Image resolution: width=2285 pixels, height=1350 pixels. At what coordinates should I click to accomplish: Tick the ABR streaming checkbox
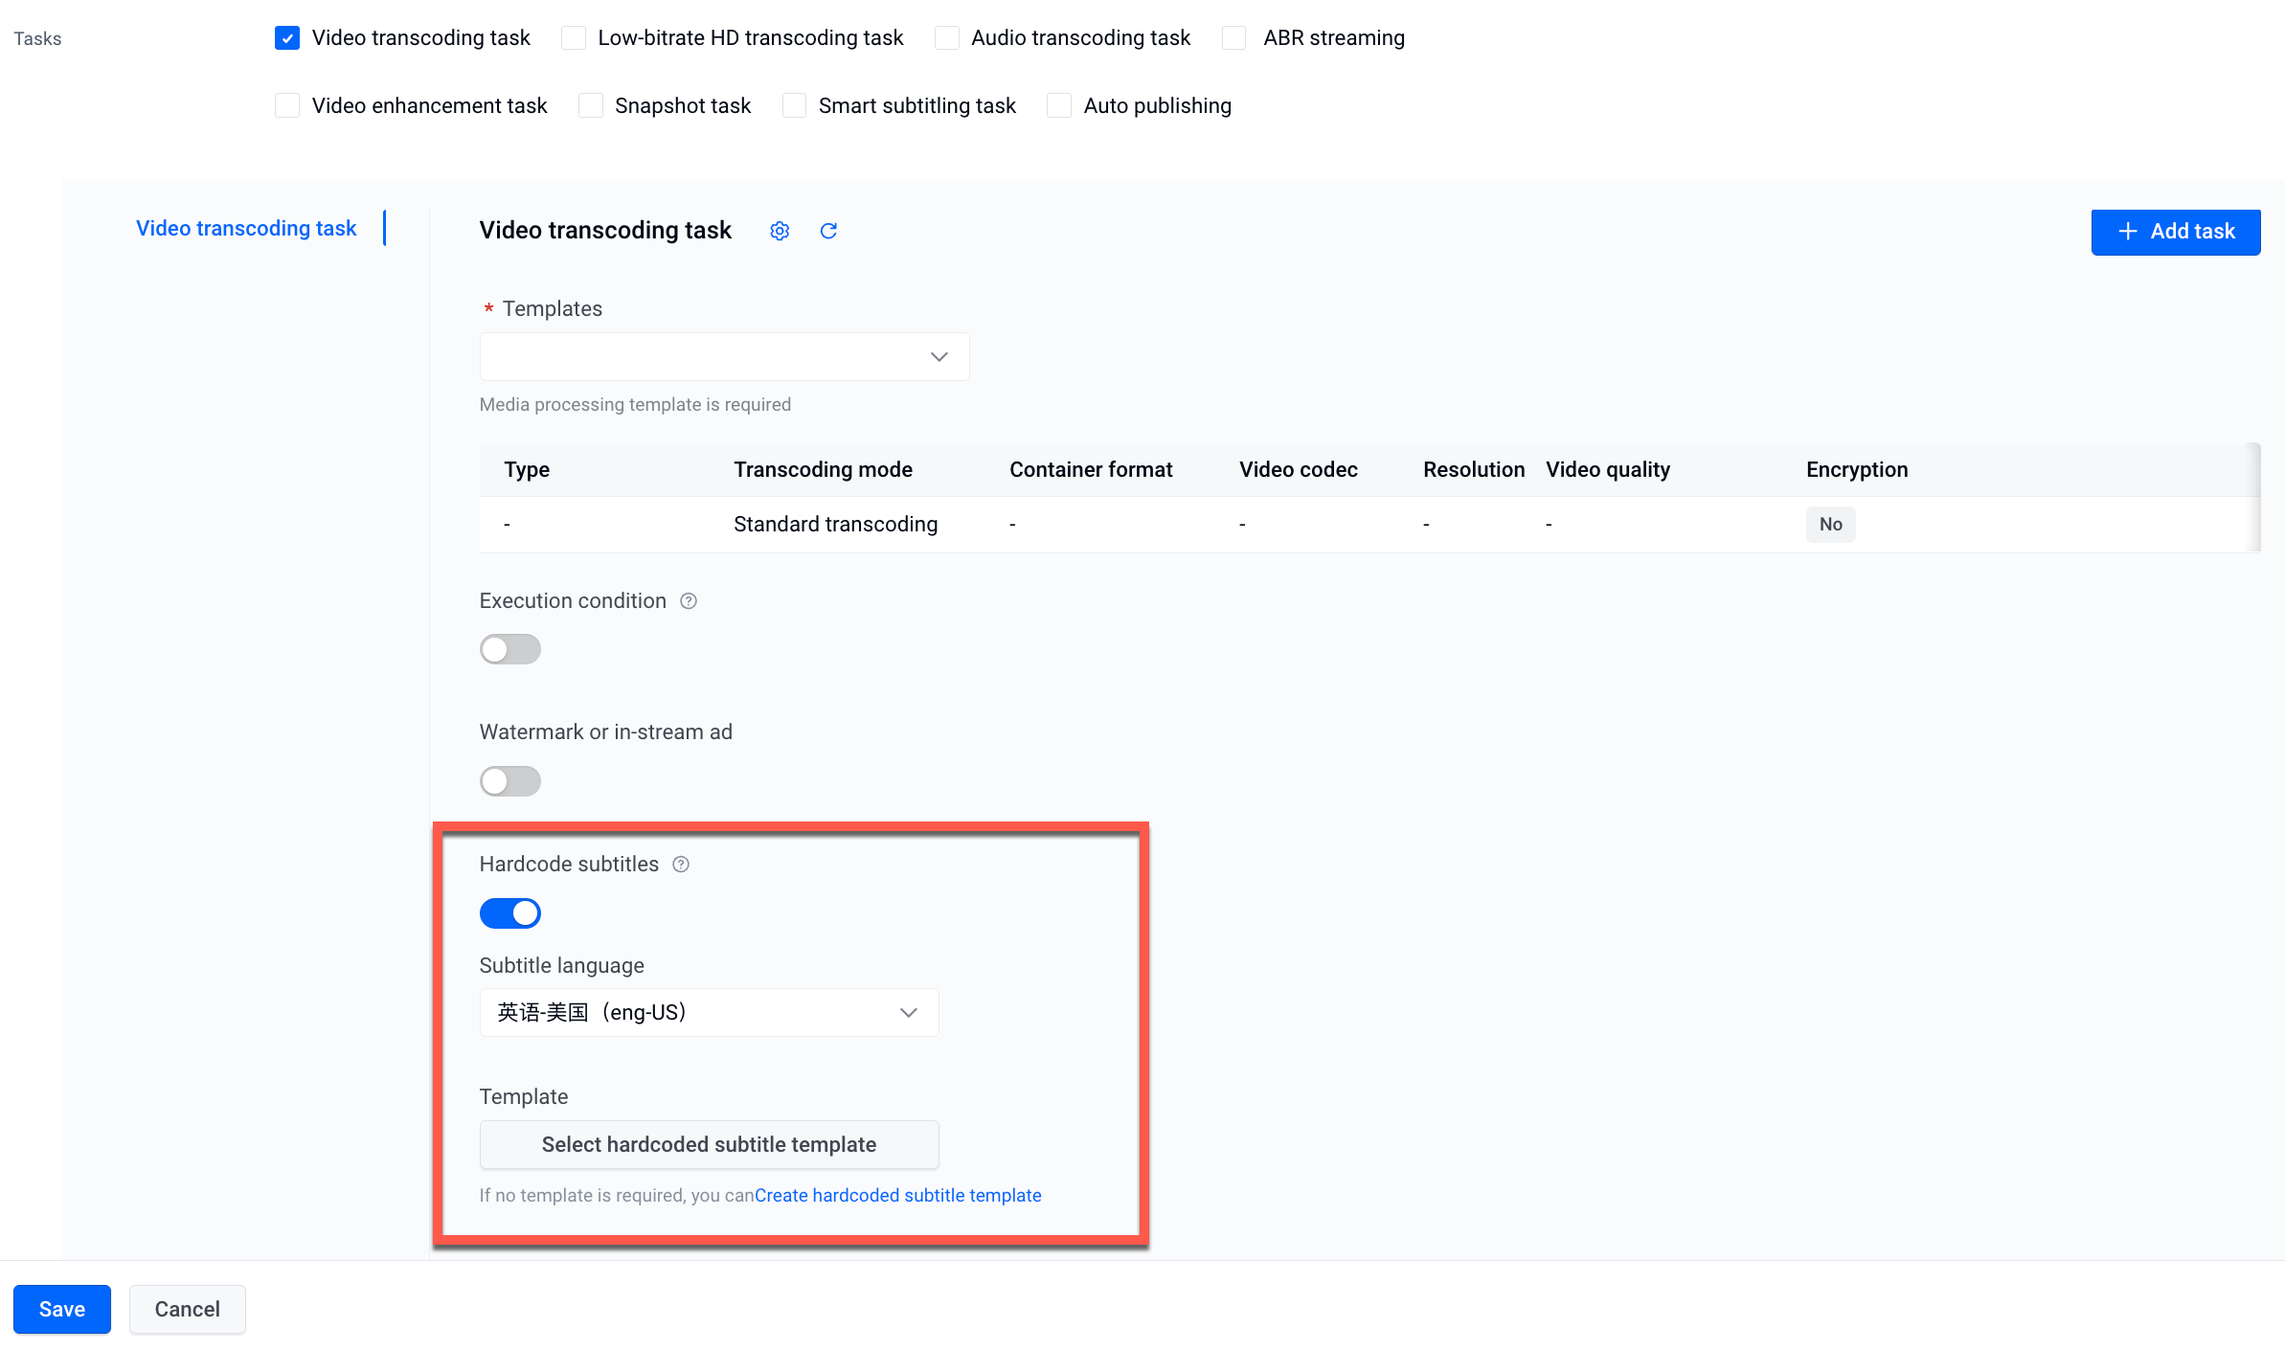click(1234, 38)
